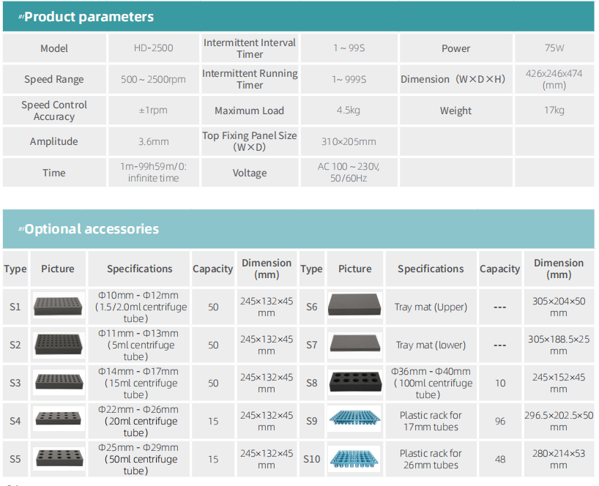Select the S2 5ml tube rack image
599x486 pixels.
tap(59, 345)
